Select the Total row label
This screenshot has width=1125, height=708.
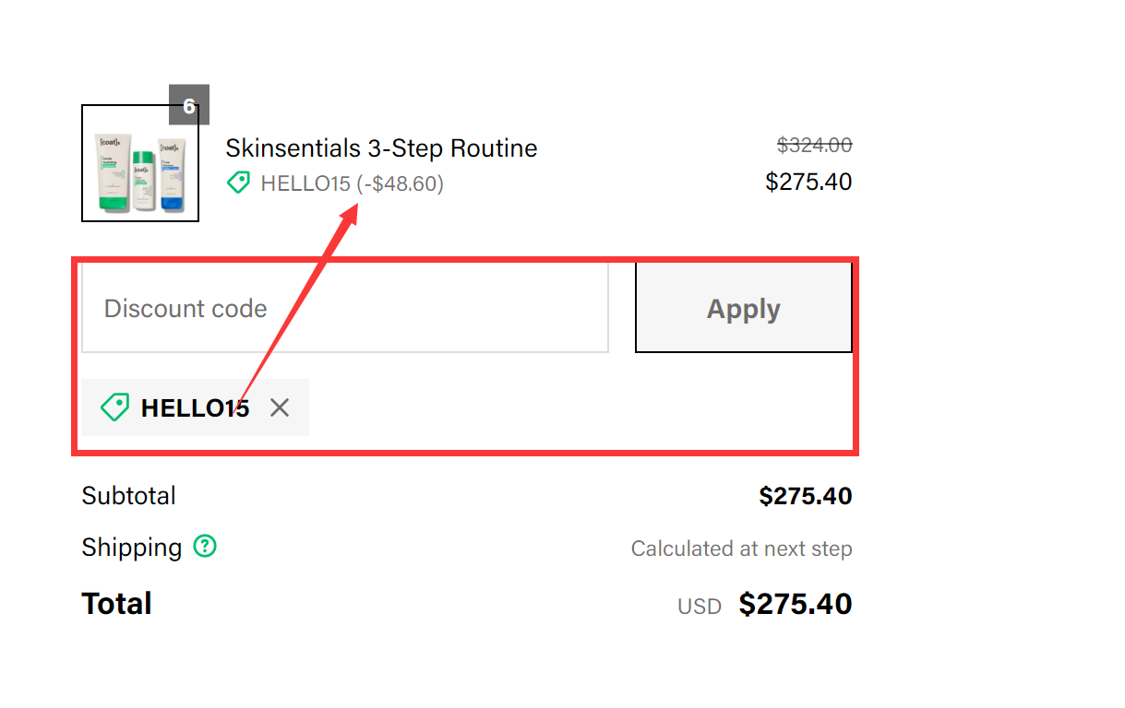click(116, 603)
